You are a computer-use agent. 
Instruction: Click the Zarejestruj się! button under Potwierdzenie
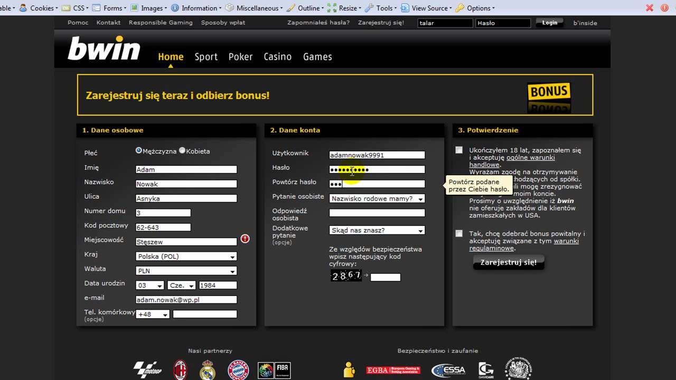(x=509, y=262)
